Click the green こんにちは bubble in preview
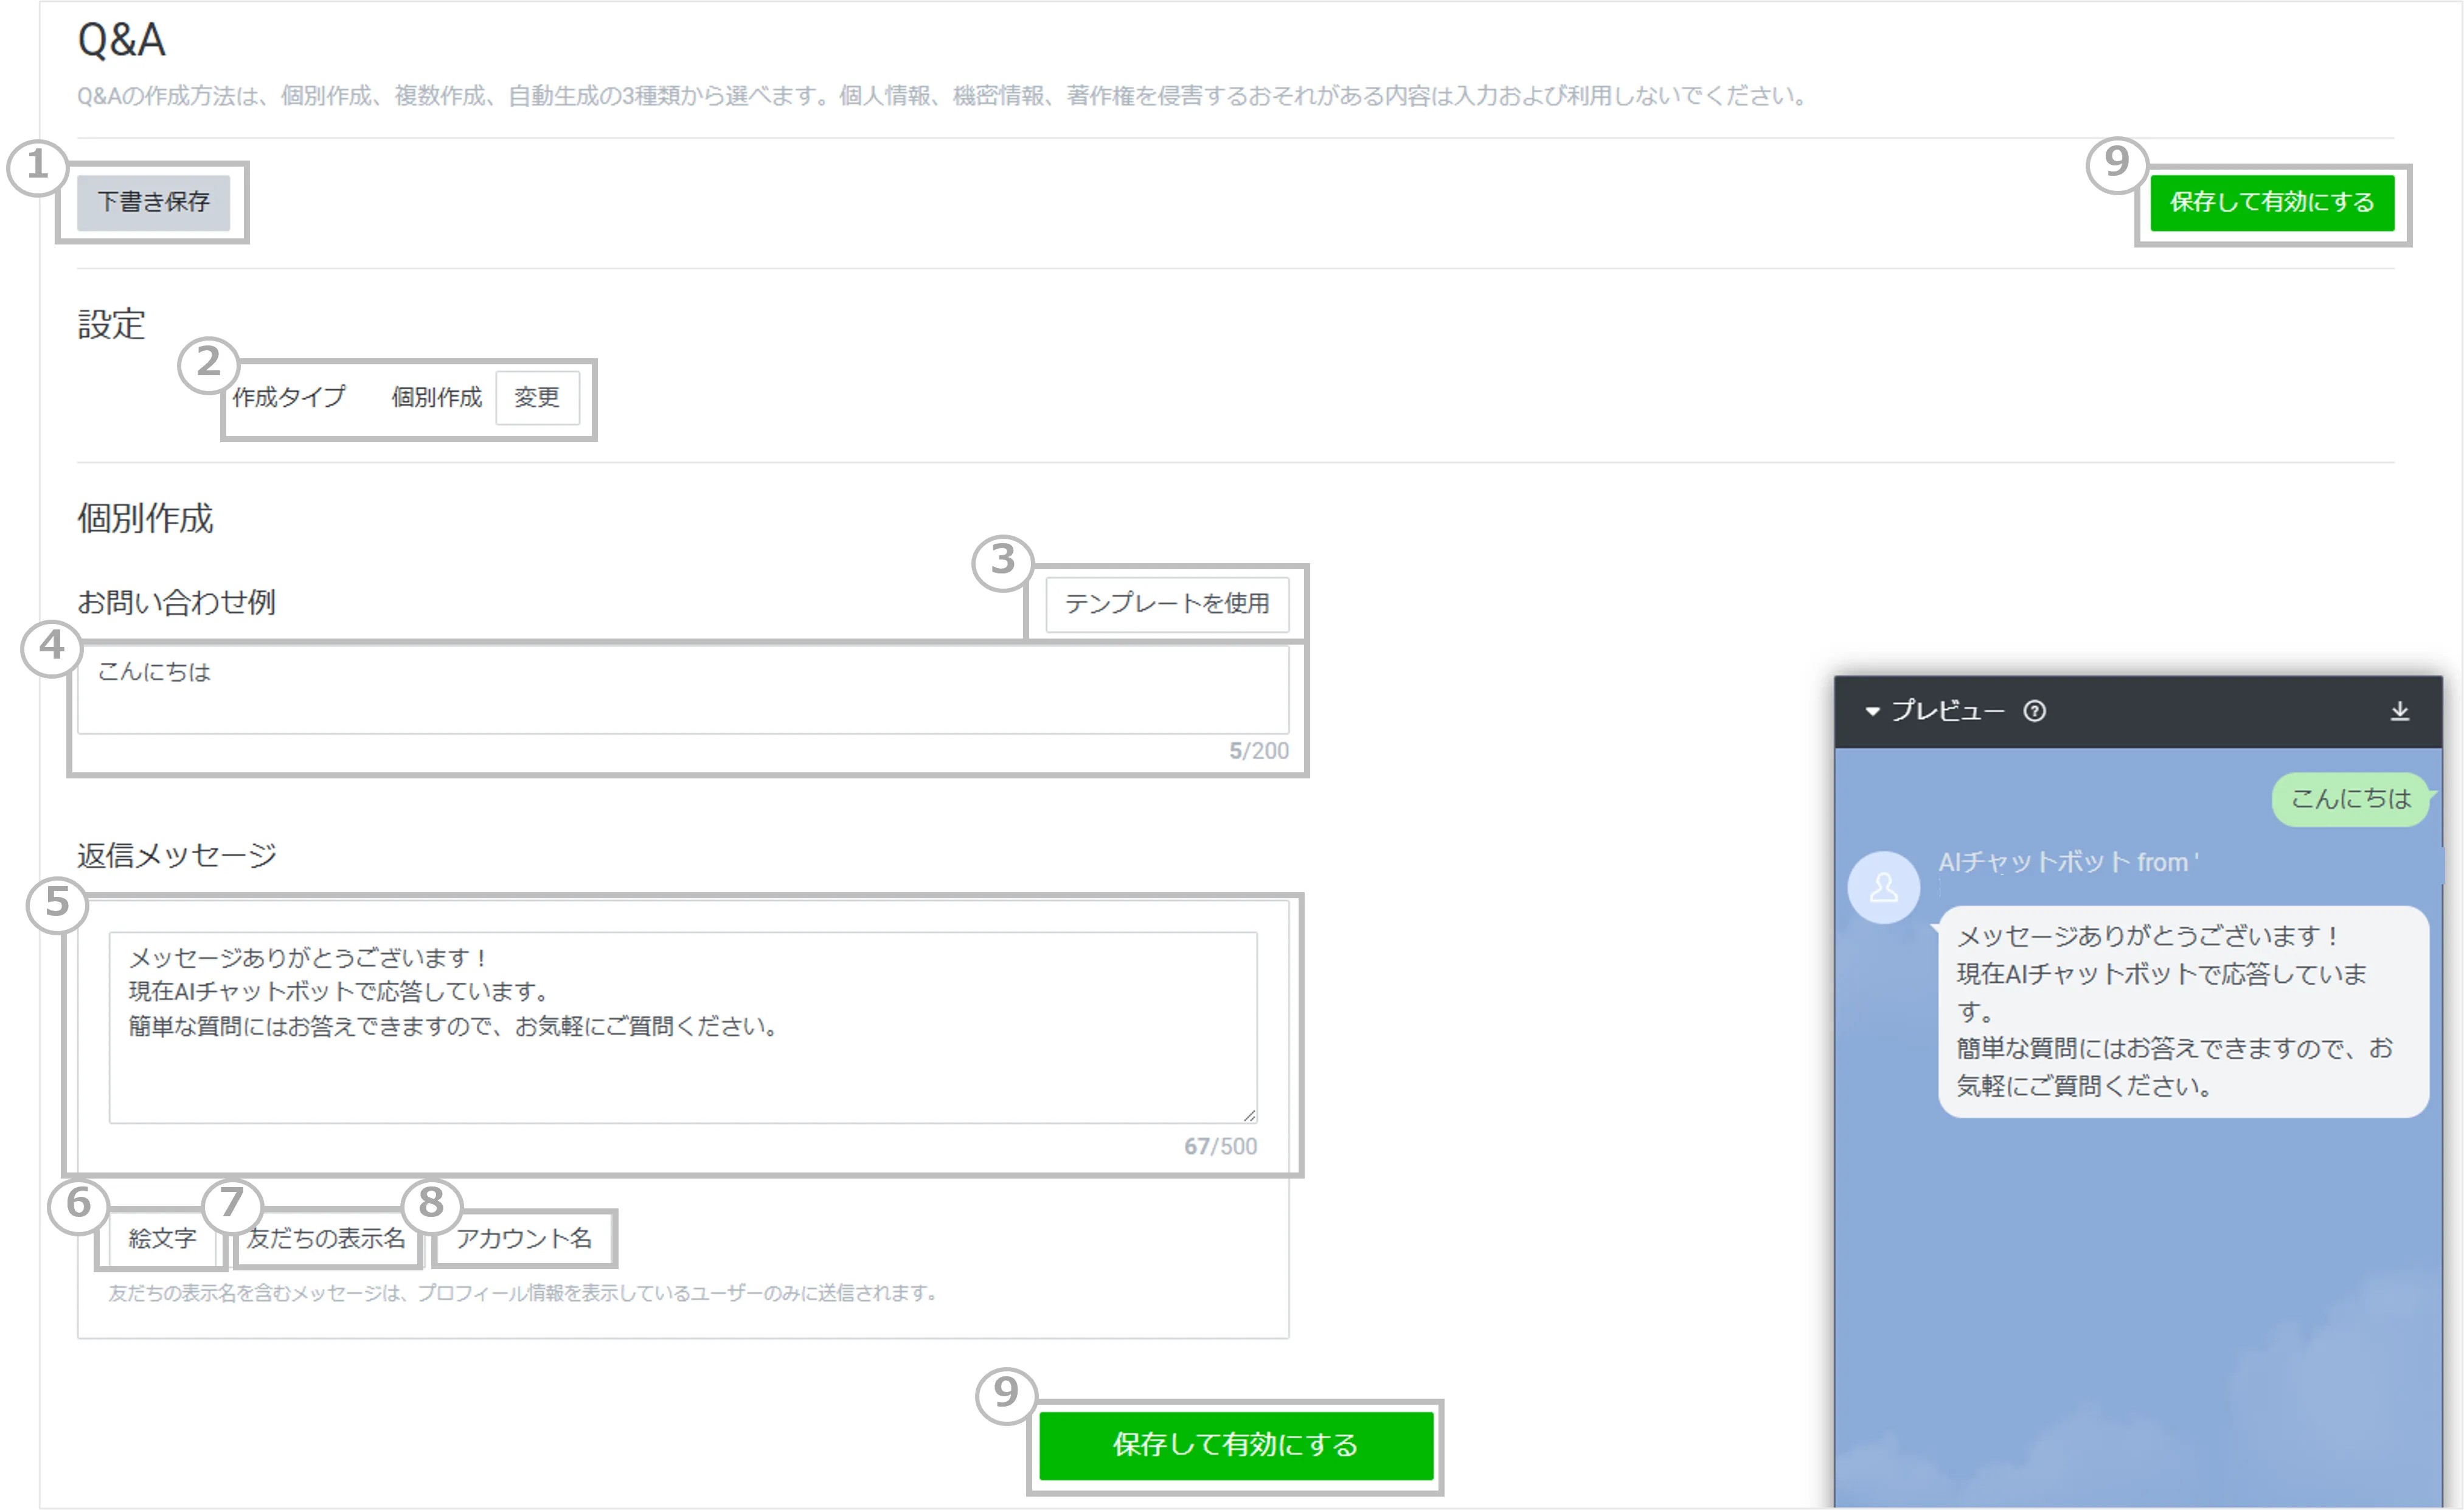2464x1510 pixels. (2349, 799)
